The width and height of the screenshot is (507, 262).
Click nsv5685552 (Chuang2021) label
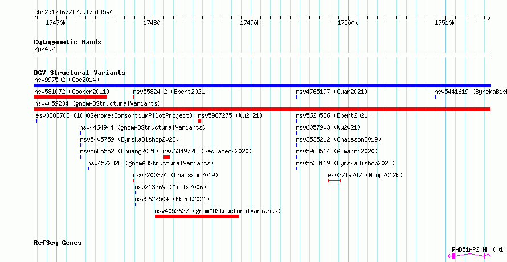tap(119, 151)
